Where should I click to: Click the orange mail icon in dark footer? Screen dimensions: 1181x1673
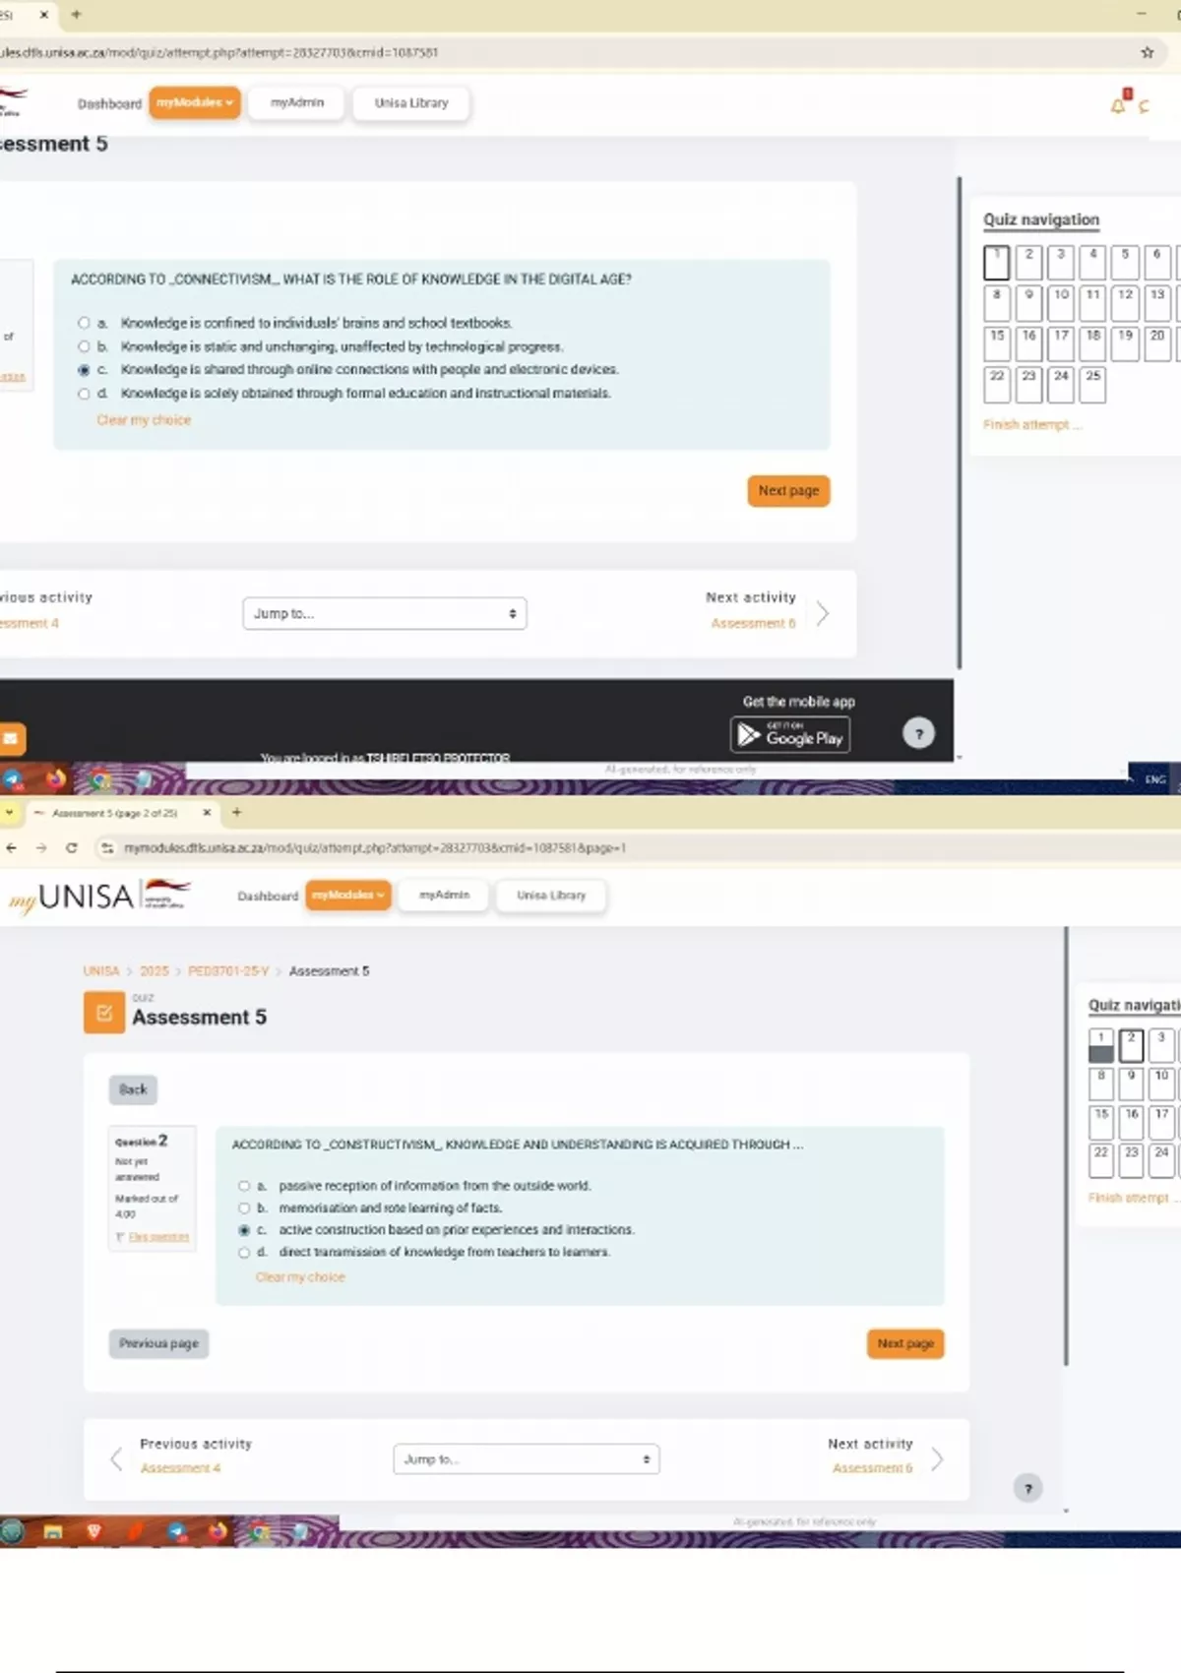pyautogui.click(x=12, y=738)
